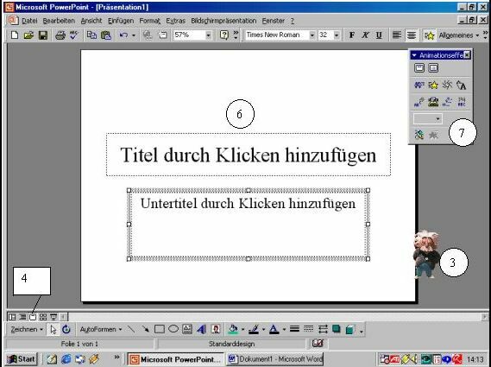
Task: Open the Zeichnen dropdown menu
Action: click(x=27, y=329)
